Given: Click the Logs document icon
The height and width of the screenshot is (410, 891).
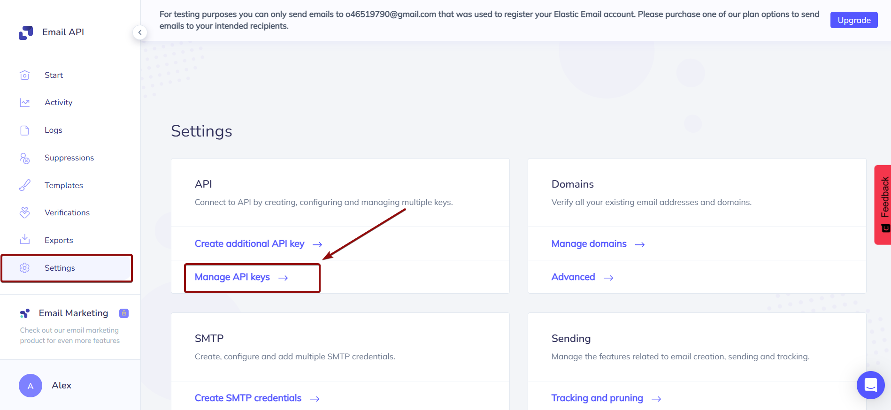Looking at the screenshot, I should click(x=25, y=130).
